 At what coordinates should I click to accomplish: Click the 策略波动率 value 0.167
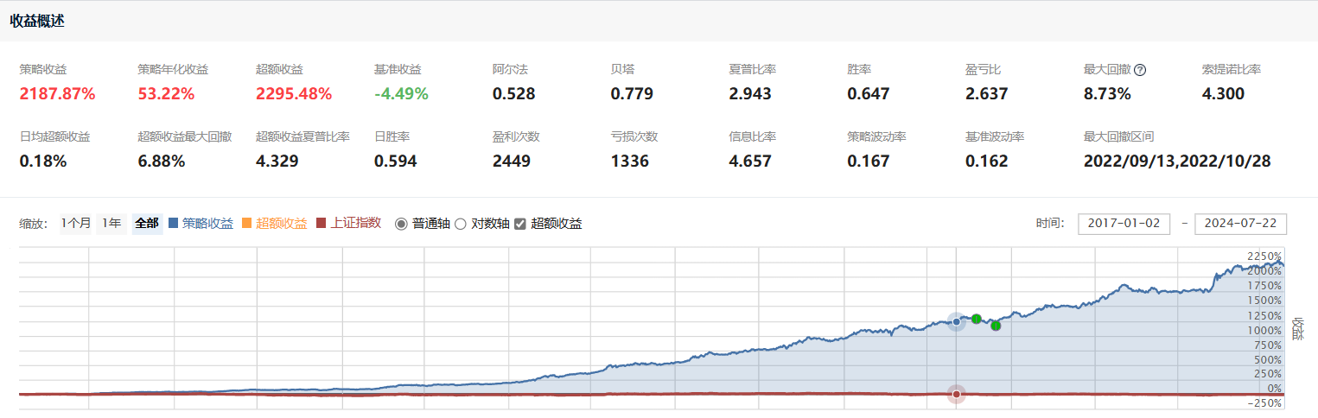[869, 161]
